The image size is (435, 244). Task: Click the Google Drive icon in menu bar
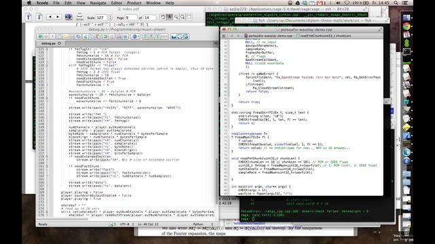pos(298,3)
